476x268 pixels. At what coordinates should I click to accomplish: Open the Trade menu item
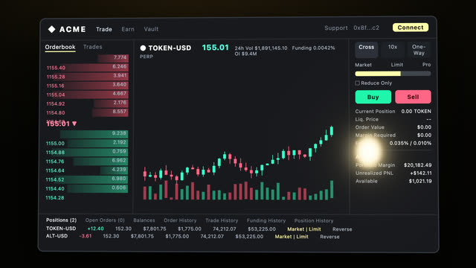tap(104, 29)
